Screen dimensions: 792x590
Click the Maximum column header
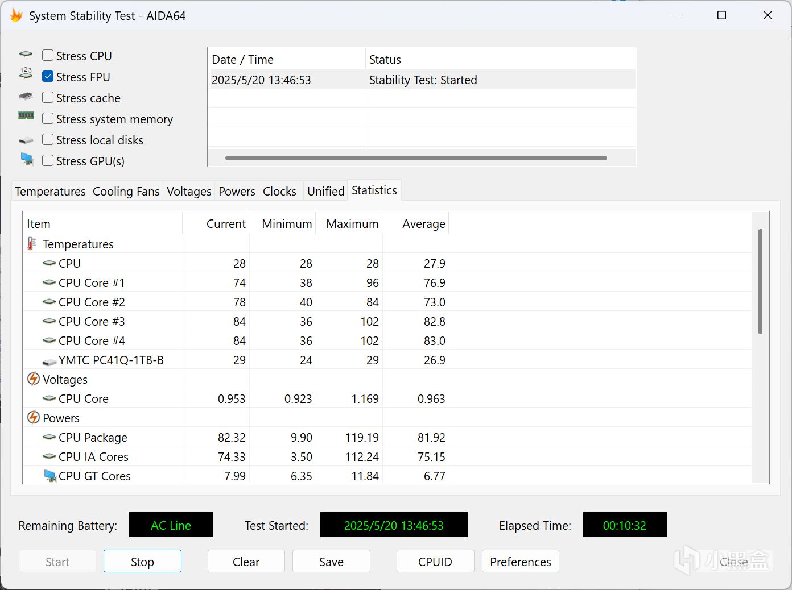click(349, 223)
